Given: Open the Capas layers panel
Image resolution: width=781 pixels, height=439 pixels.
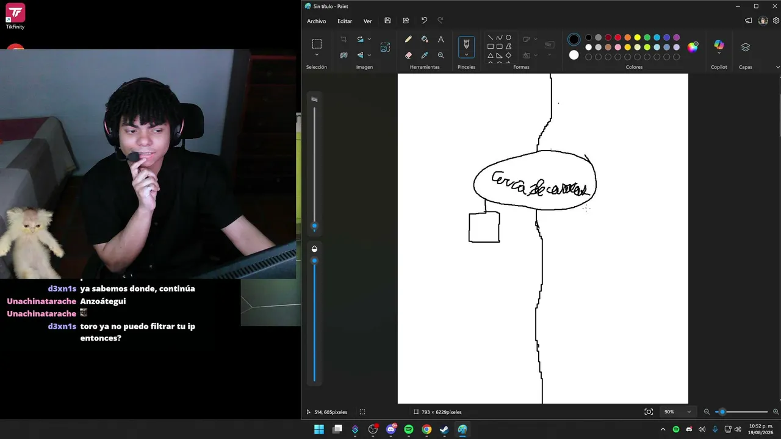Looking at the screenshot, I should 746,47.
